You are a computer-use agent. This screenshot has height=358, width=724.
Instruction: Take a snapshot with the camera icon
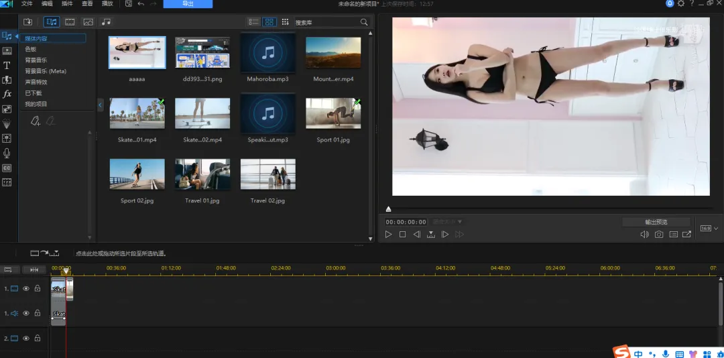click(x=659, y=235)
